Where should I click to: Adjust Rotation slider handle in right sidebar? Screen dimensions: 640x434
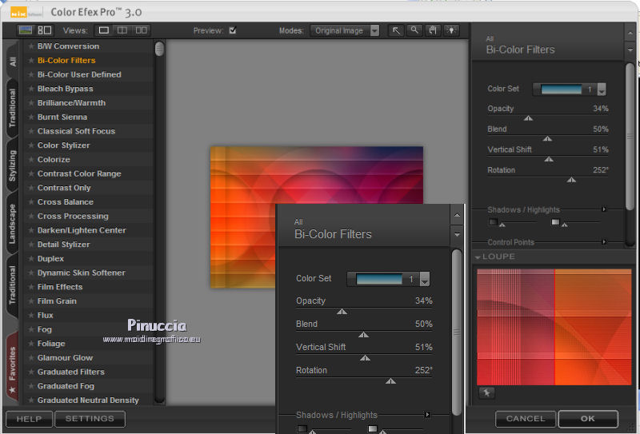click(x=571, y=180)
